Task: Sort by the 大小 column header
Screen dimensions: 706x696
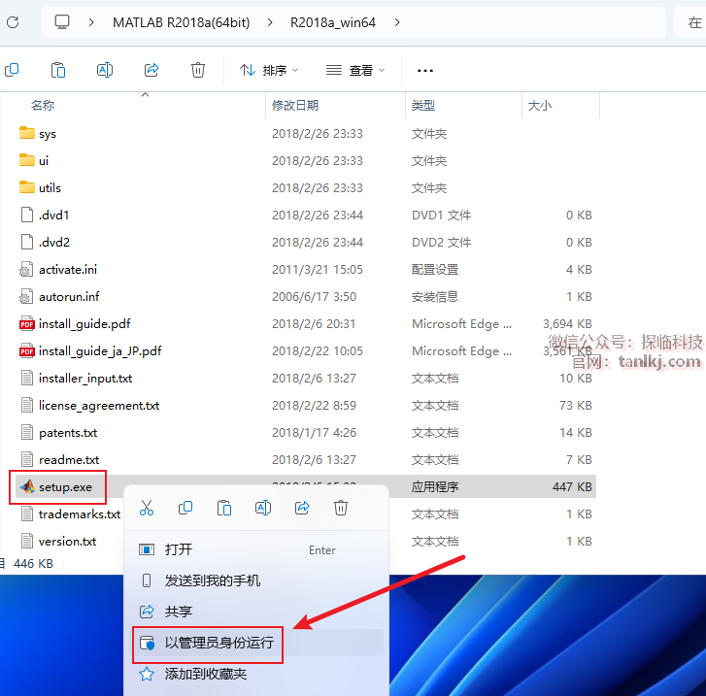Action: pyautogui.click(x=540, y=106)
